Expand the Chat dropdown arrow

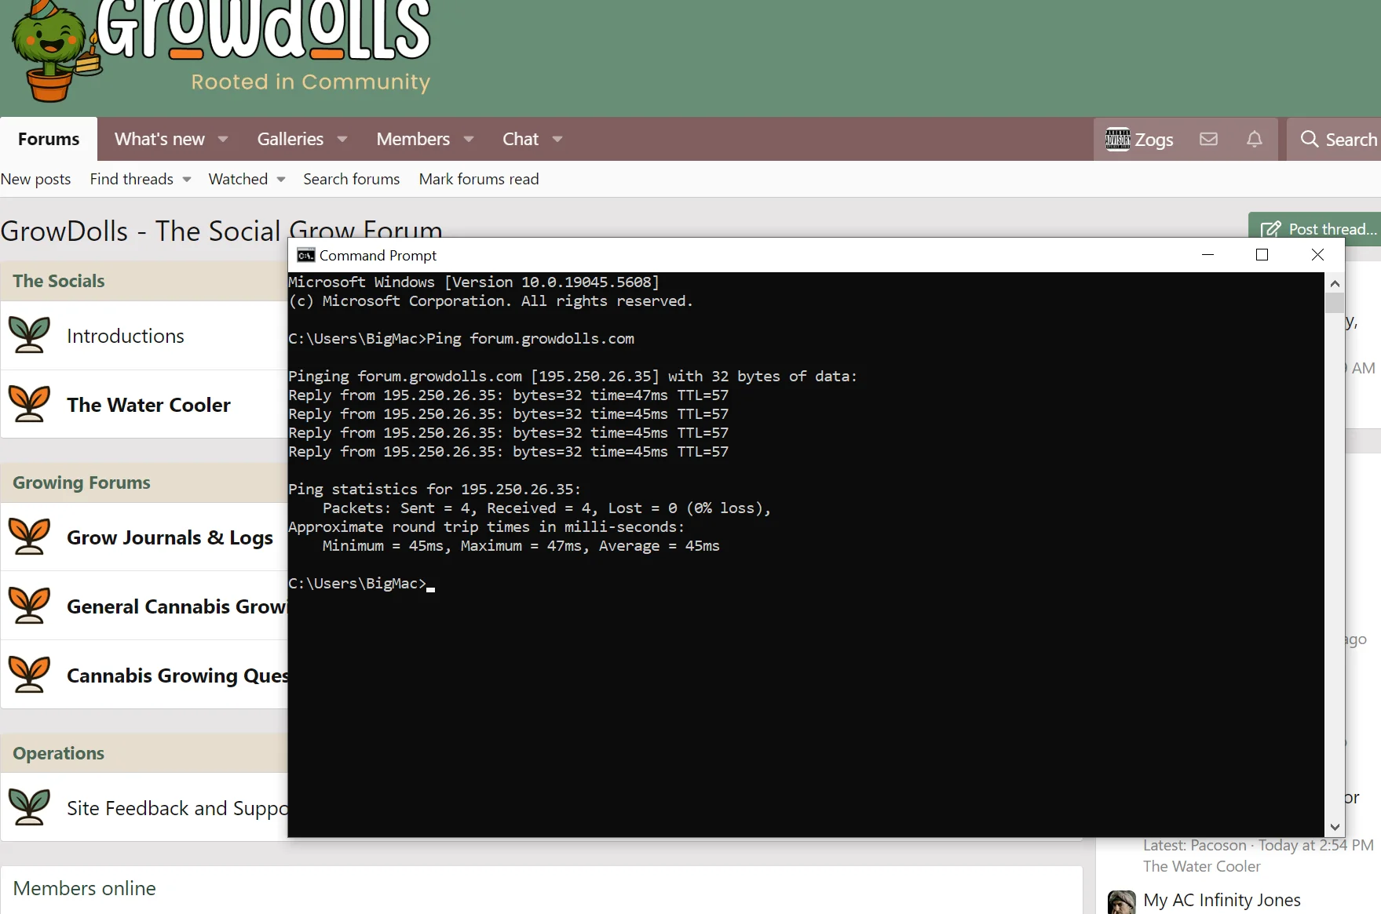557,139
